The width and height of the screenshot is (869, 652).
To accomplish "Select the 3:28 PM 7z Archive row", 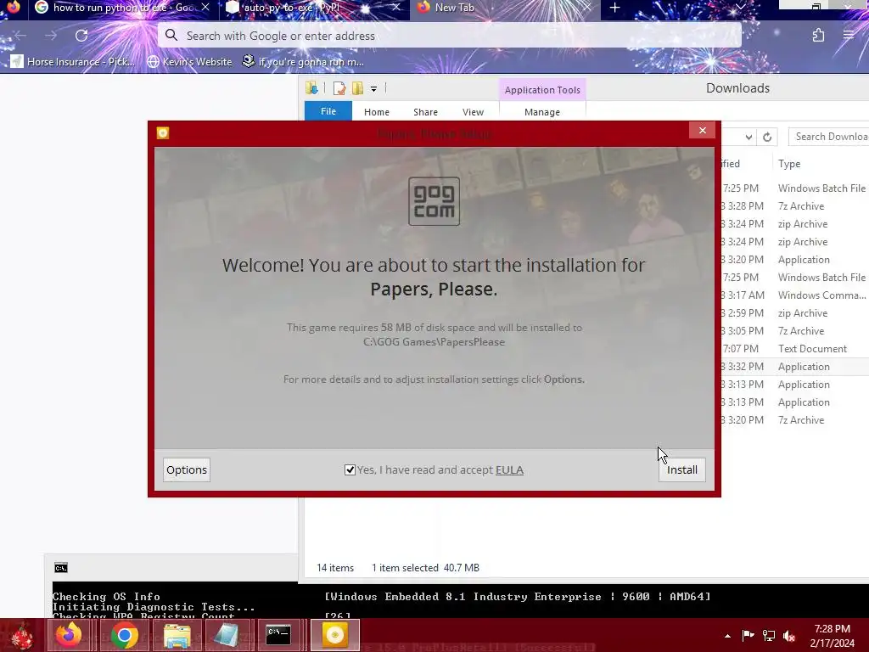I will click(x=794, y=206).
